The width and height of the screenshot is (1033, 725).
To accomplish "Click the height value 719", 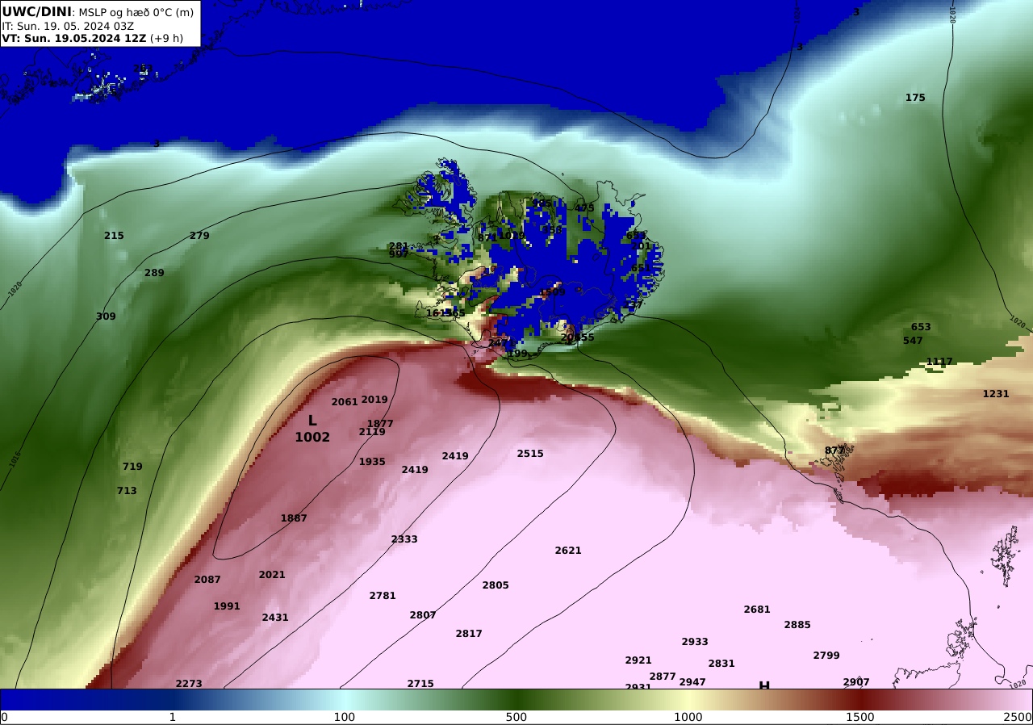I will click(132, 467).
